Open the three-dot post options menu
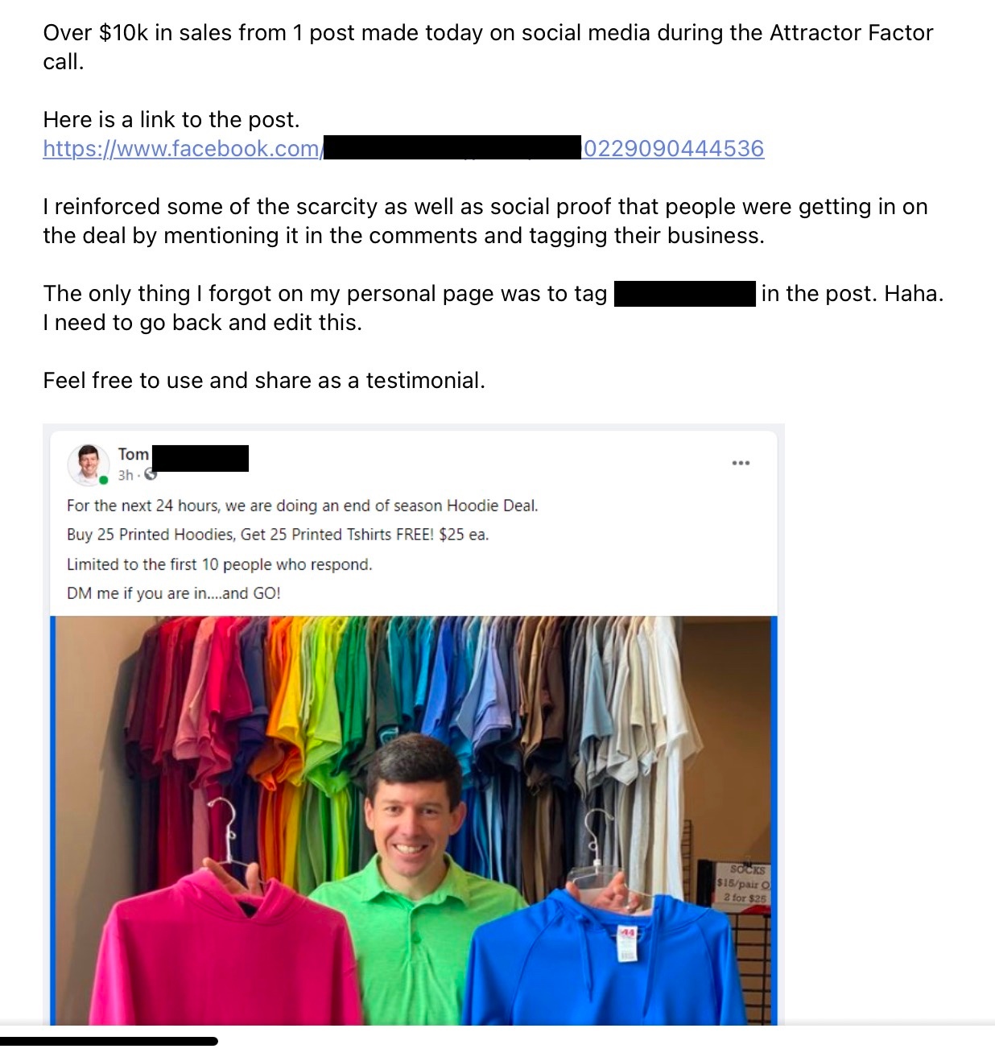The width and height of the screenshot is (995, 1057). coord(741,463)
